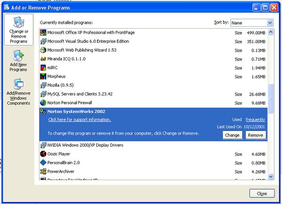Click the Norton SystemWorks 2002 title text
Viewport: 282px width, 205px height.
tap(76, 112)
